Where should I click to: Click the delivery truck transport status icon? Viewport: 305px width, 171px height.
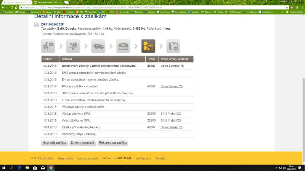[x=98, y=46]
